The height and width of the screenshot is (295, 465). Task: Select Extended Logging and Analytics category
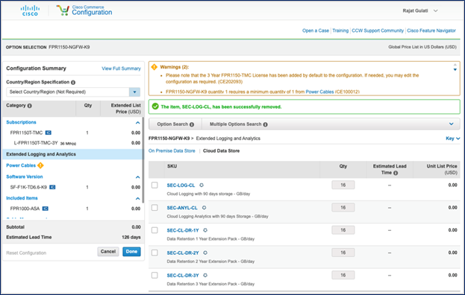72,154
